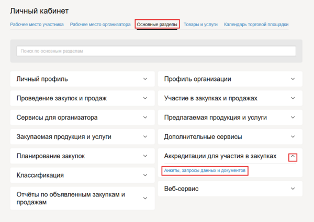The width and height of the screenshot is (314, 222).
Task: Expand Сервисы для организатора section
Action: [x=145, y=118]
